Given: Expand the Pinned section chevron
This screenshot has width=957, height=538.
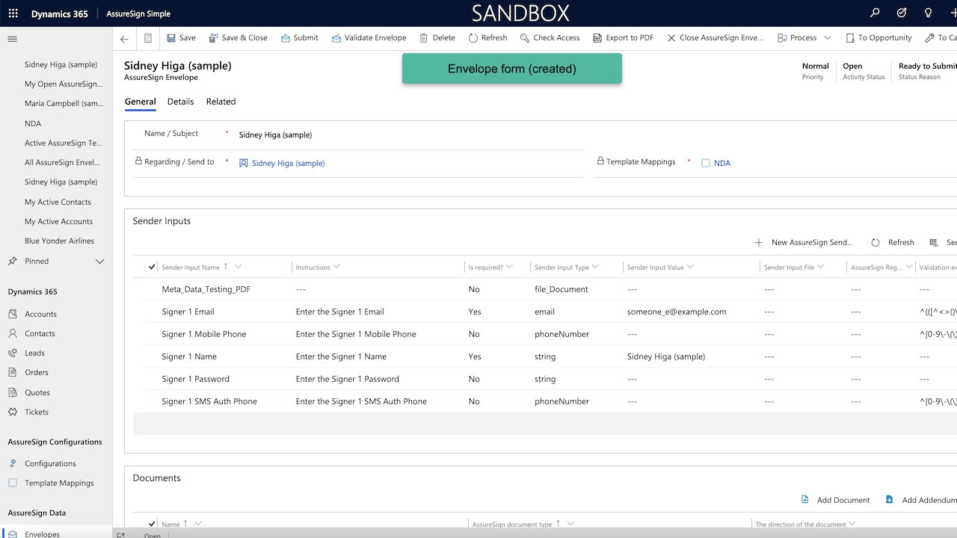Looking at the screenshot, I should [99, 261].
